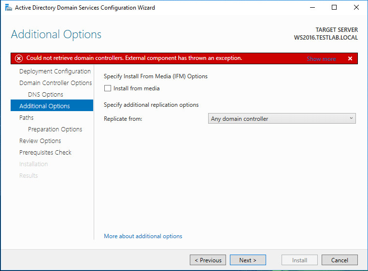Open Preparation Options step
This screenshot has height=271, width=368.
(55, 129)
